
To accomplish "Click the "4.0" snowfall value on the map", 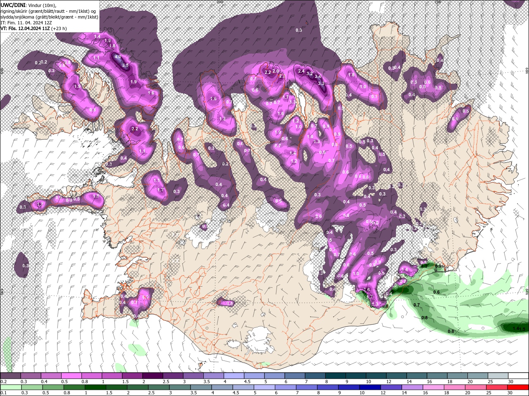I will coord(118,57).
